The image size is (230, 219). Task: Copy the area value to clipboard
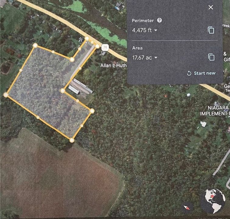(x=211, y=57)
